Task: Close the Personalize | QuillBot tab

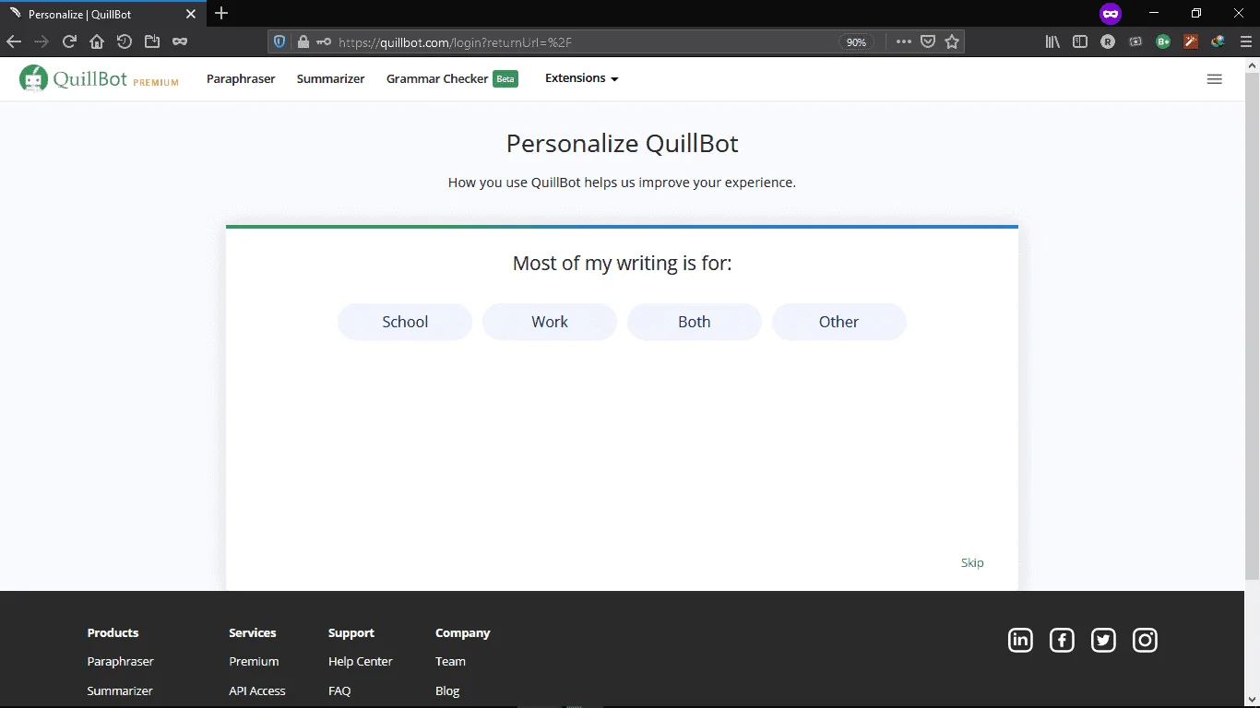Action: point(190,15)
